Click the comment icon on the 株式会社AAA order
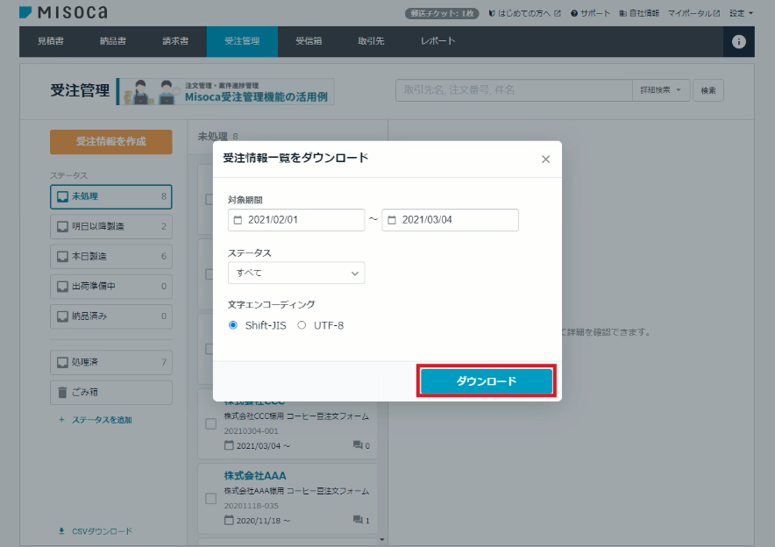 click(x=358, y=519)
